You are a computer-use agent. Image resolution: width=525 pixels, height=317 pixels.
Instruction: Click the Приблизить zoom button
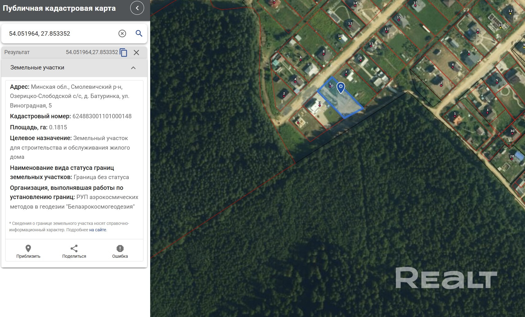pyautogui.click(x=28, y=251)
